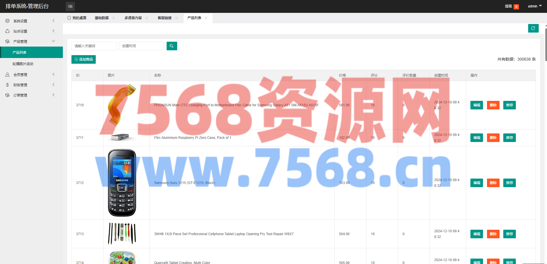
Task: Click the 系统设置 gear icon
Action: (x=7, y=21)
